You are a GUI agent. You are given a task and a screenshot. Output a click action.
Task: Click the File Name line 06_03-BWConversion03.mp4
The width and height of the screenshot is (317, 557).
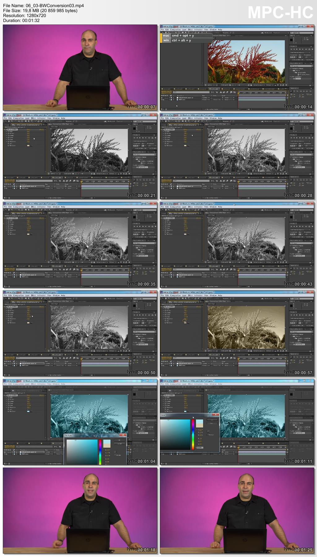coord(43,6)
